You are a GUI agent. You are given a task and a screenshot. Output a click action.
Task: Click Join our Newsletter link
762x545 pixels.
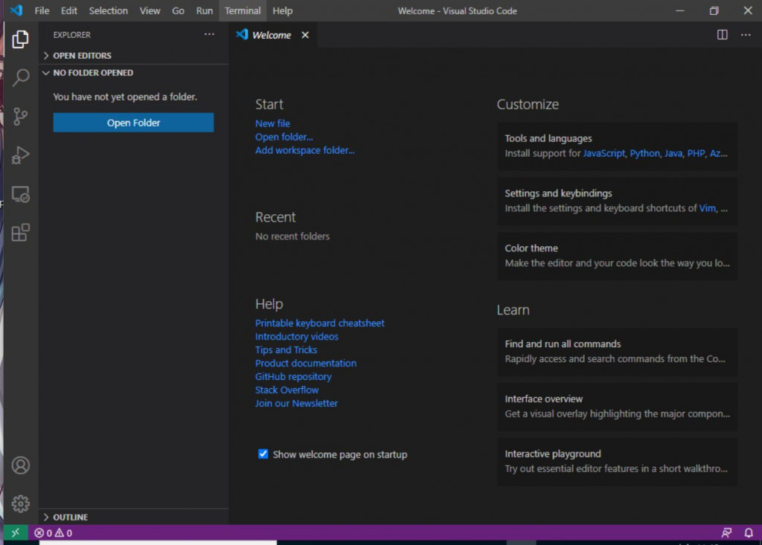pos(296,403)
